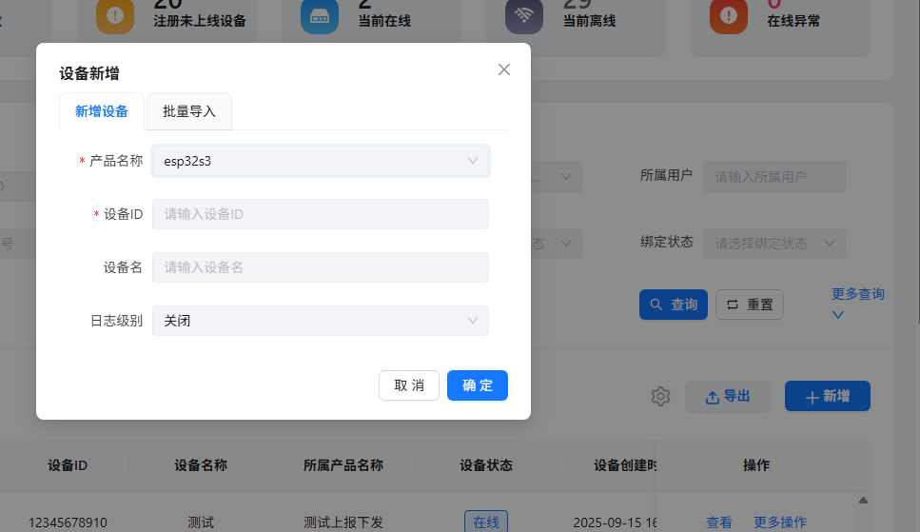Click the 设备名 input field
The image size is (920, 532).
(321, 267)
